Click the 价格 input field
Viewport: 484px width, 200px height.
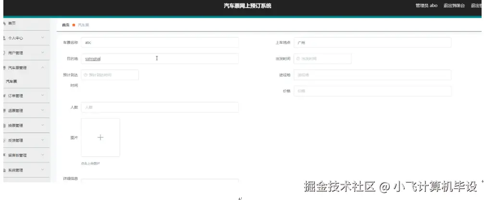tap(372, 91)
